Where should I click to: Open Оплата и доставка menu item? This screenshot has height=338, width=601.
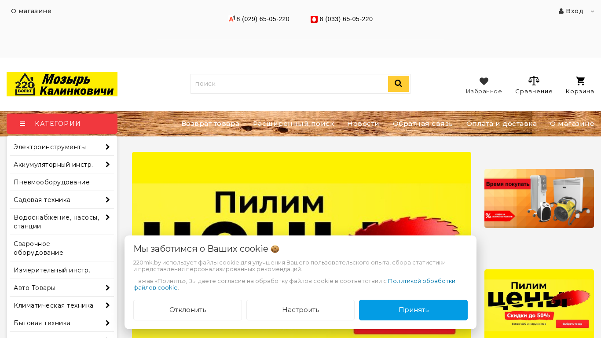point(502,124)
